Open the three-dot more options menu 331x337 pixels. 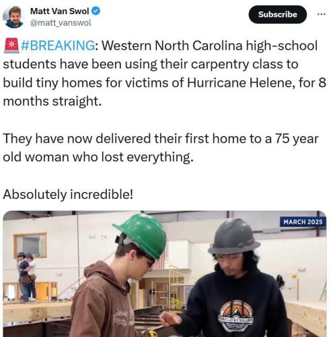322,14
